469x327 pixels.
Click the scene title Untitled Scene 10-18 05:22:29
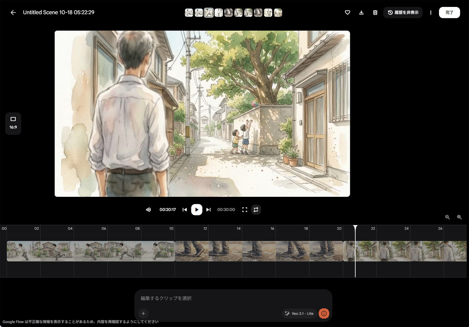pos(59,12)
